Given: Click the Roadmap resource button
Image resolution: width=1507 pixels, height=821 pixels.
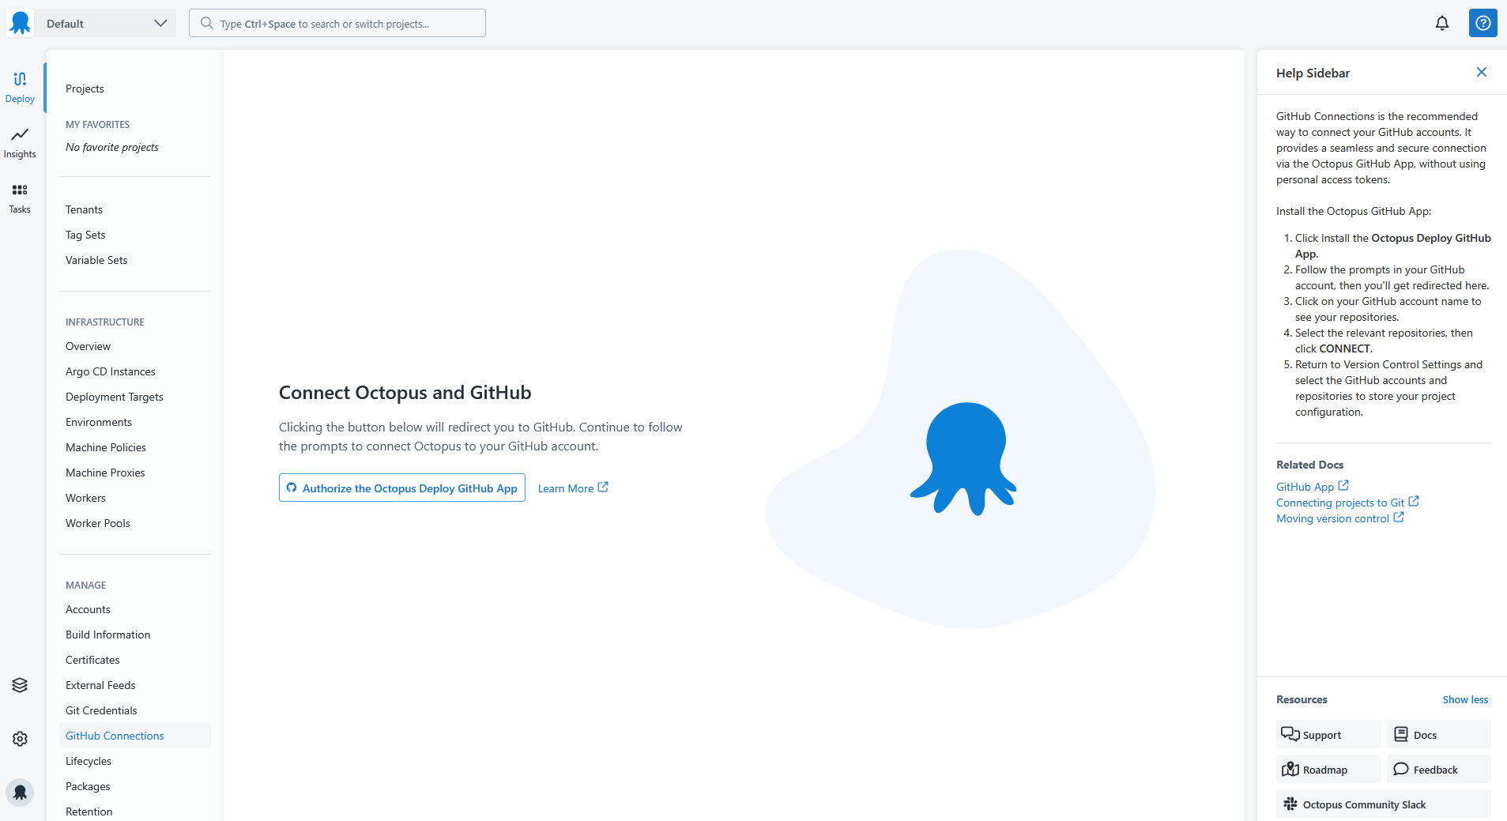Looking at the screenshot, I should pyautogui.click(x=1328, y=769).
